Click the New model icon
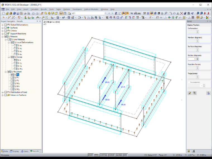Image resolution: width=212 pixels, height=159 pixels. pyautogui.click(x=4, y=13)
